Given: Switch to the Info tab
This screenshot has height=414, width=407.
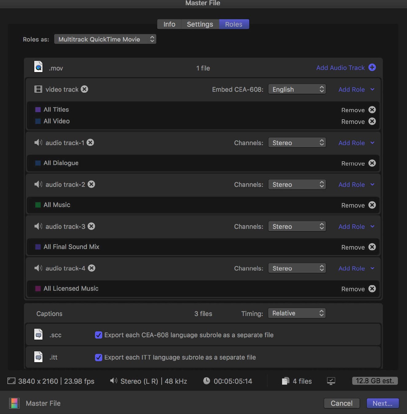Looking at the screenshot, I should [169, 24].
